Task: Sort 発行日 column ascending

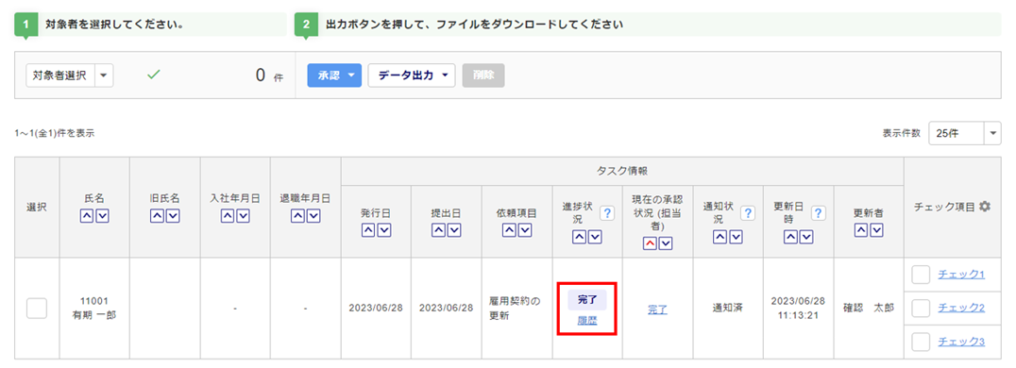Action: click(368, 229)
